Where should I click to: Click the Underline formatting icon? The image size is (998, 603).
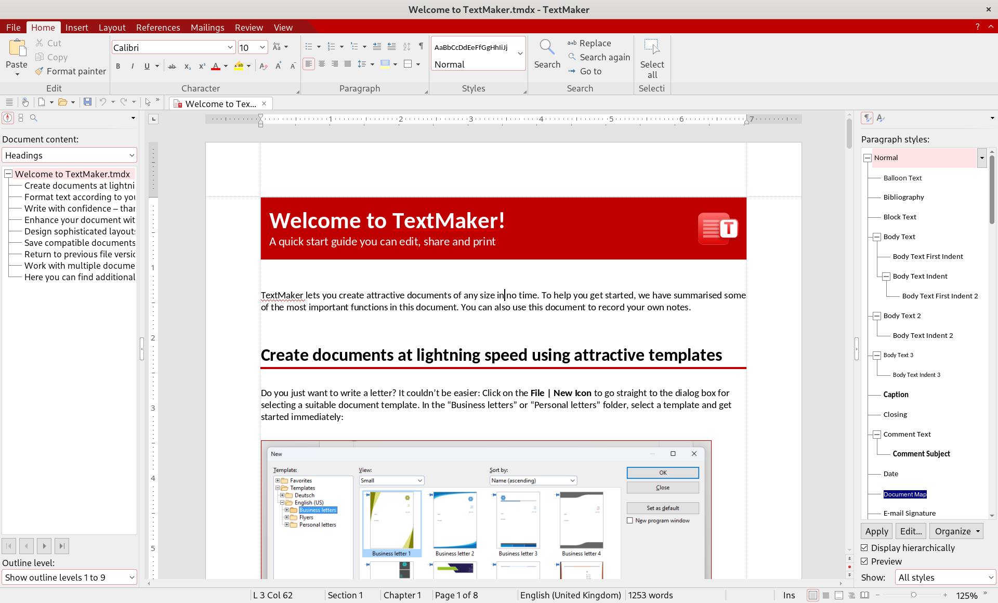(x=147, y=67)
